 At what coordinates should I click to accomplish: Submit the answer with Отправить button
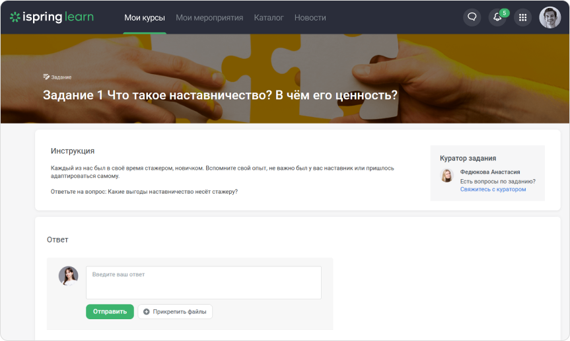110,311
